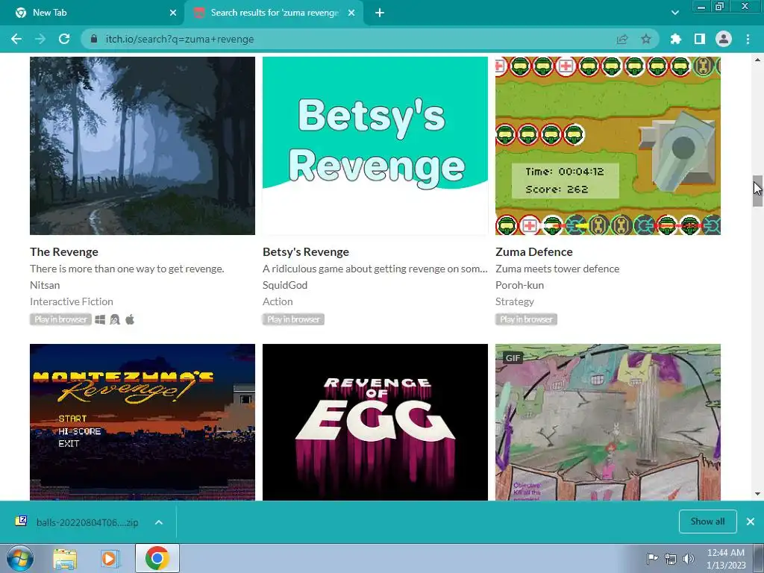Open author Poroh-kun's profile link
The height and width of the screenshot is (573, 764).
click(x=519, y=285)
